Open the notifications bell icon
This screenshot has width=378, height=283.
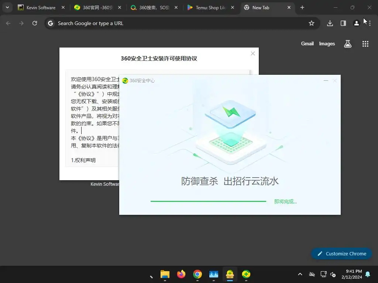[x=368, y=274]
